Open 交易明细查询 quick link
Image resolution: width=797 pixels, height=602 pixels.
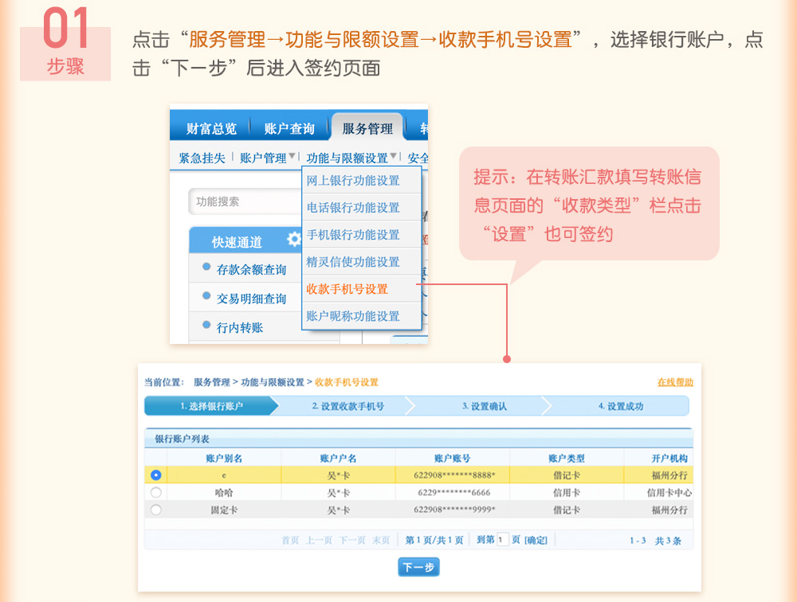pos(251,299)
